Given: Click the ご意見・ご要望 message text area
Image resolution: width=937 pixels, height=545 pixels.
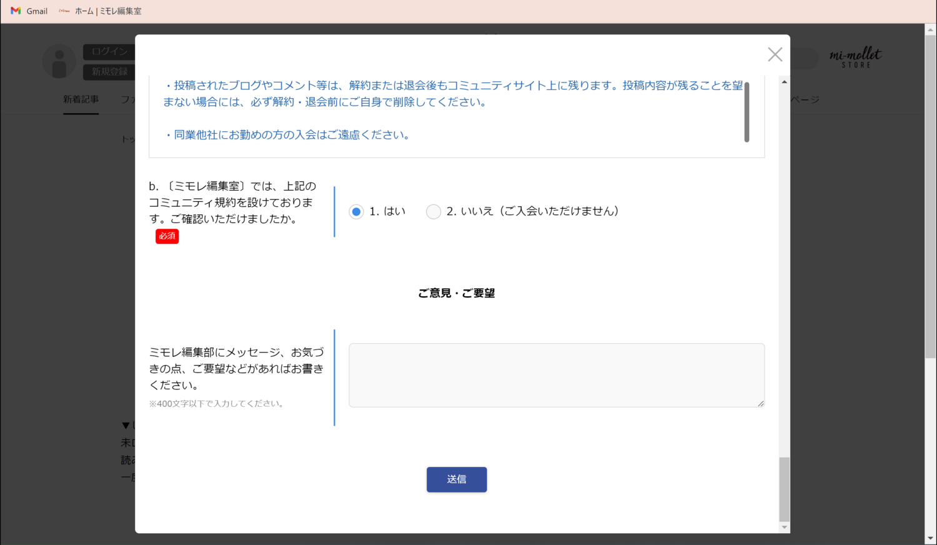Looking at the screenshot, I should click(x=557, y=375).
